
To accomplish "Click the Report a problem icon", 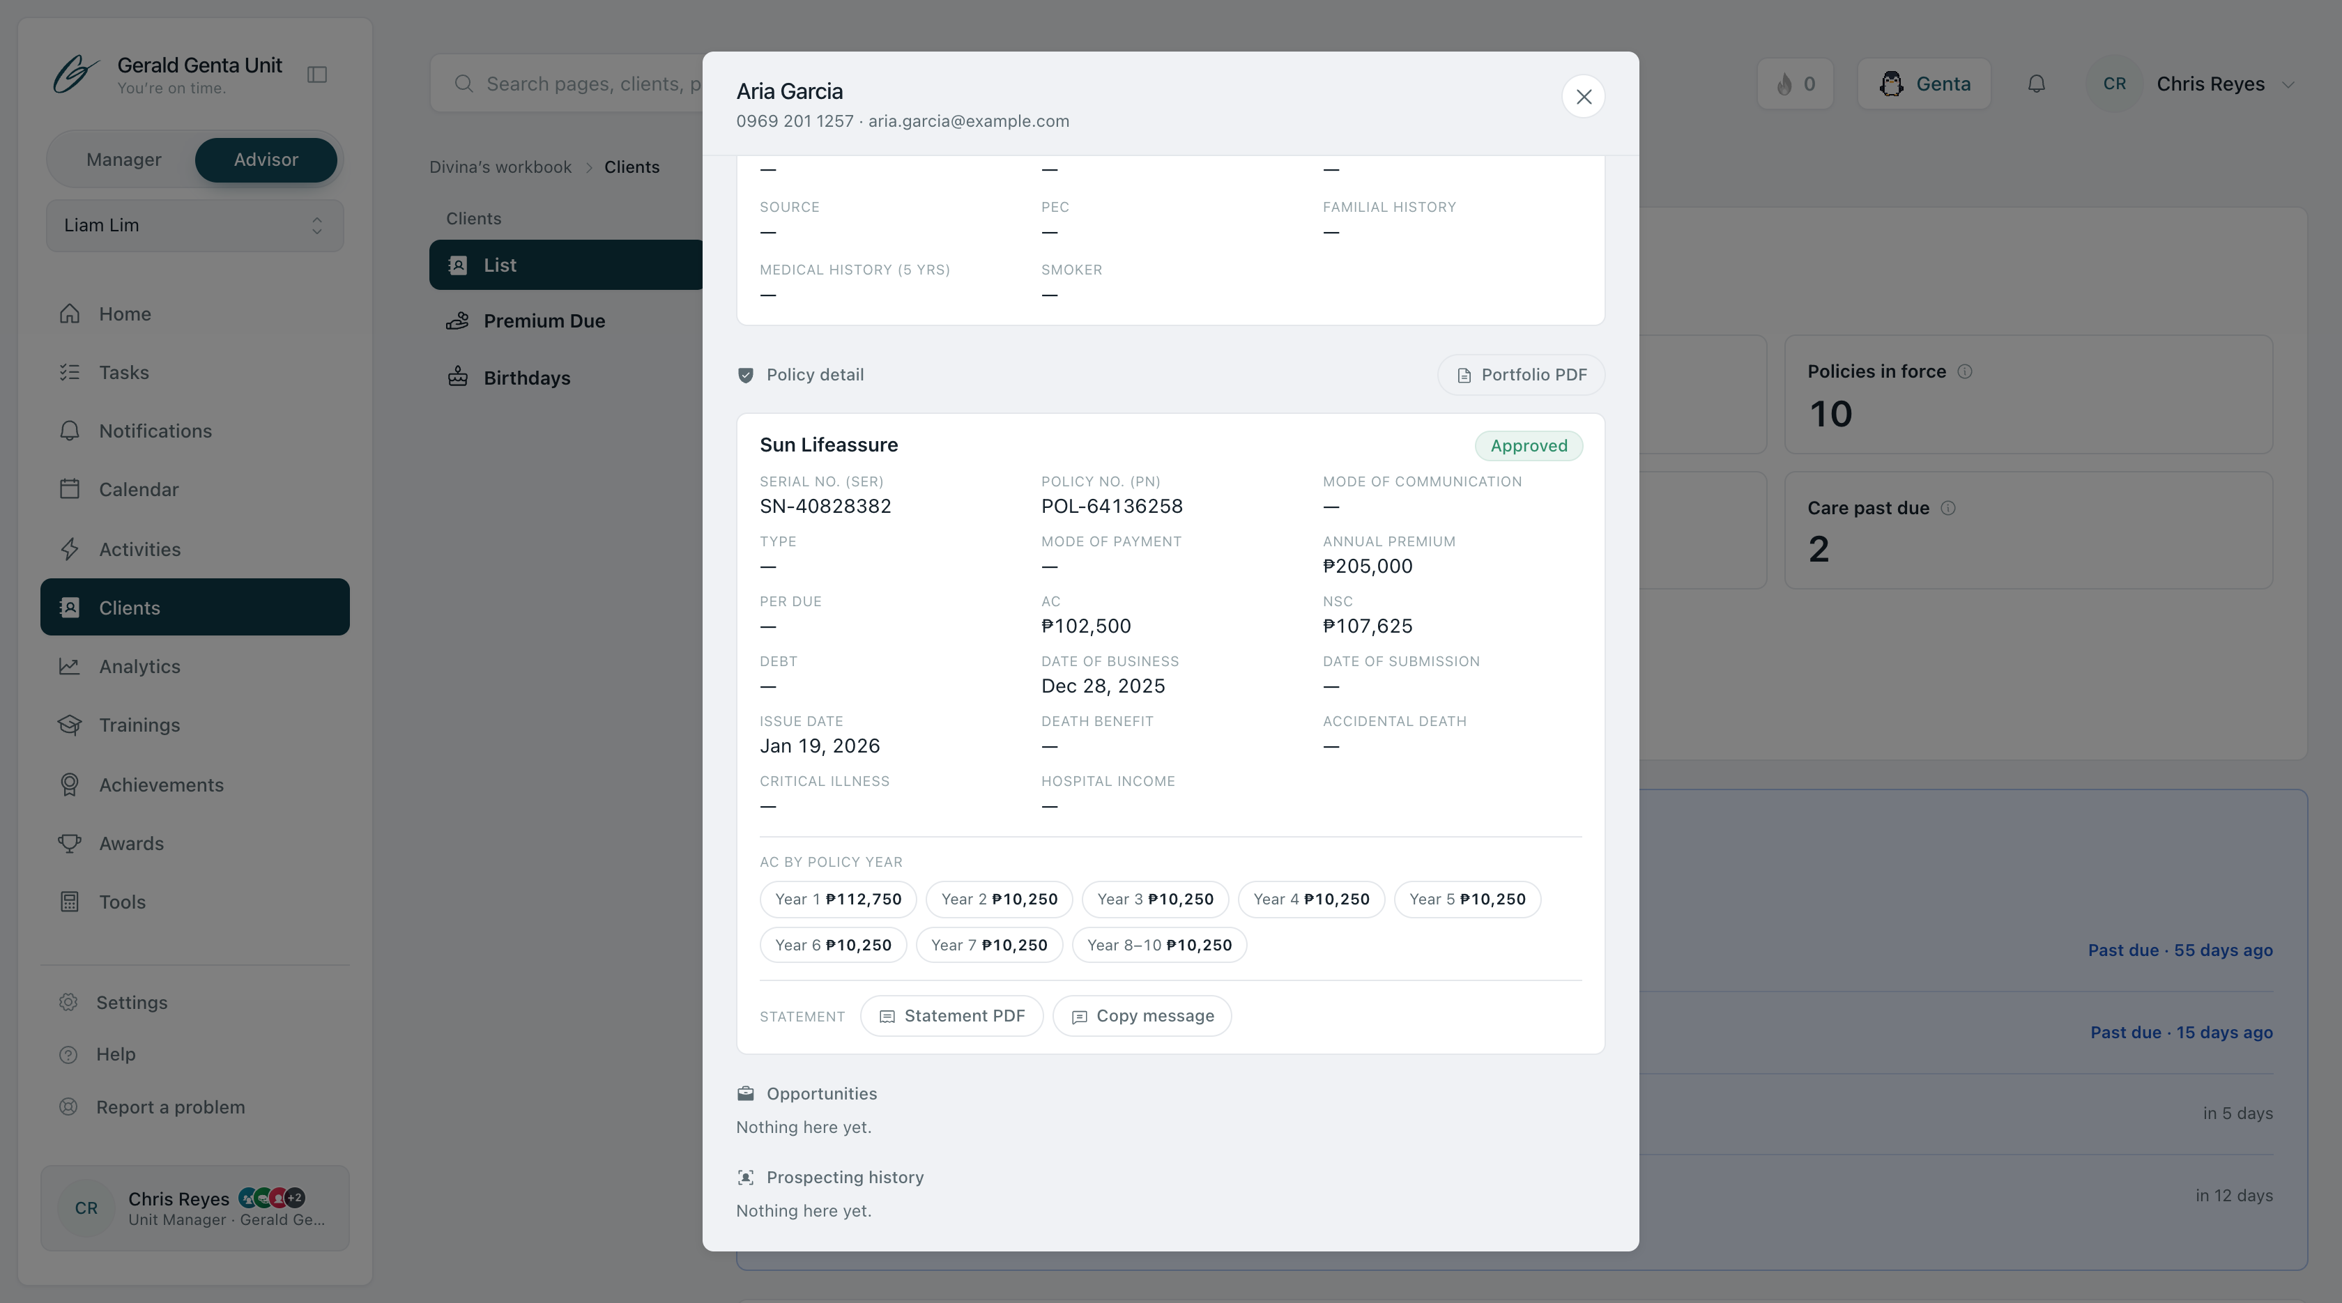I will [68, 1107].
